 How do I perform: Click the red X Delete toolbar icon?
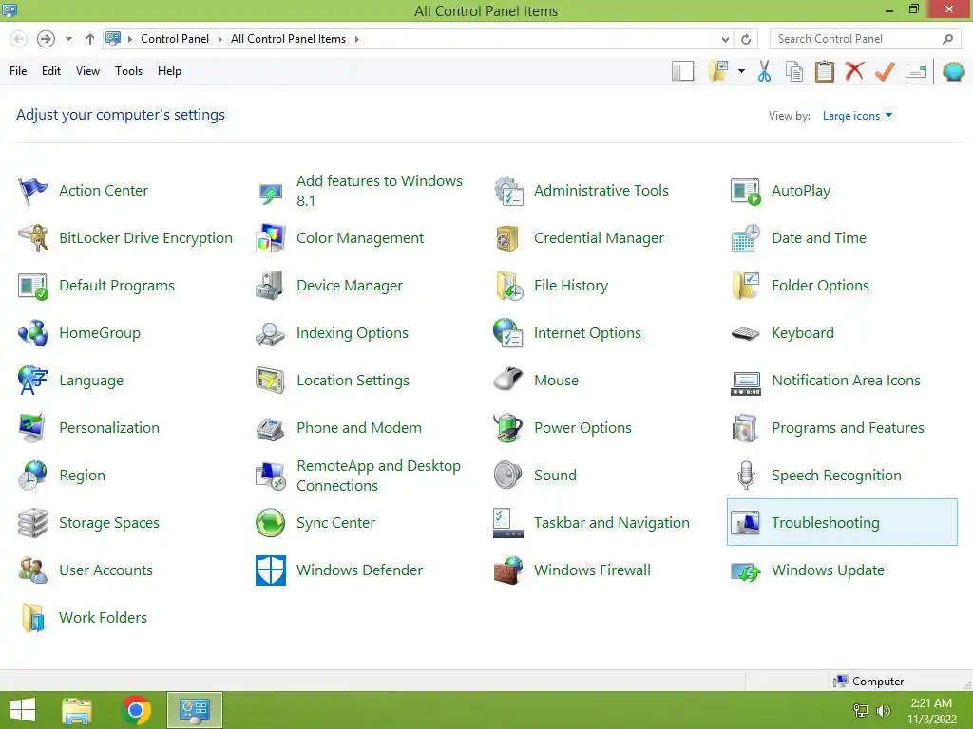(x=854, y=70)
